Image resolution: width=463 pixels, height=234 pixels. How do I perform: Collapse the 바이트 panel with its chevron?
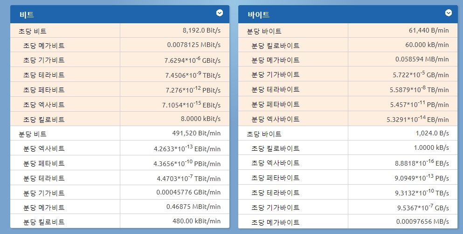pyautogui.click(x=449, y=13)
